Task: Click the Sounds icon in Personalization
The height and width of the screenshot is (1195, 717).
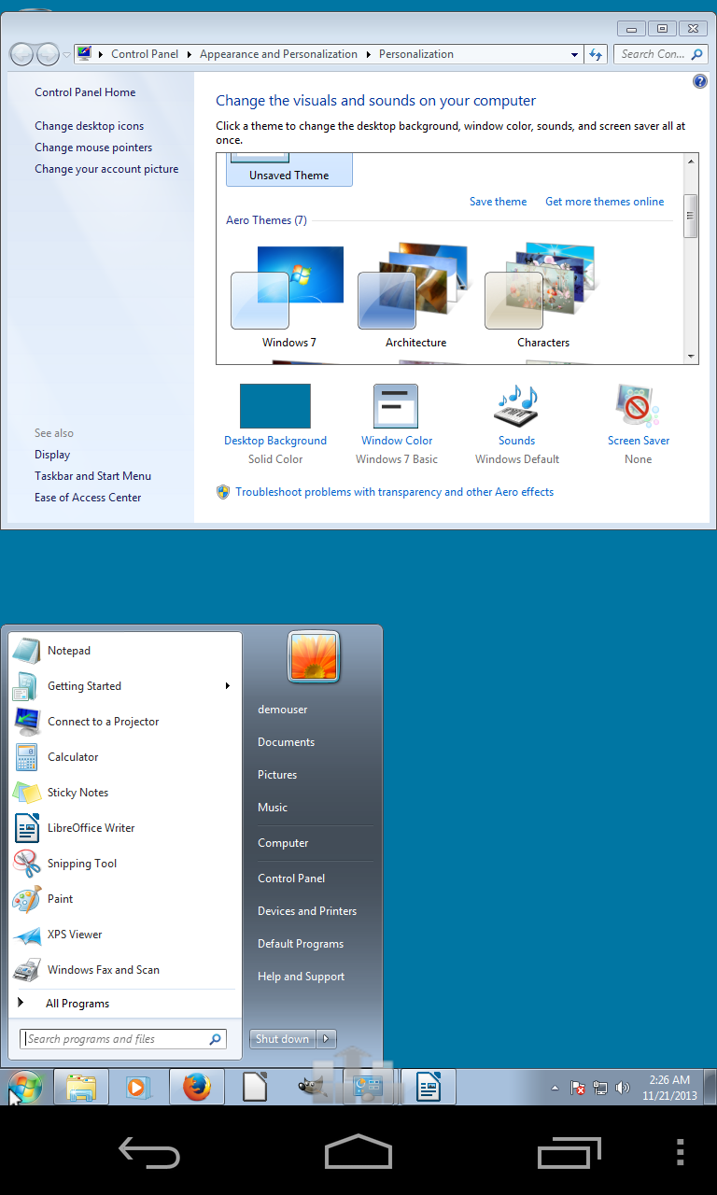Action: coord(516,407)
